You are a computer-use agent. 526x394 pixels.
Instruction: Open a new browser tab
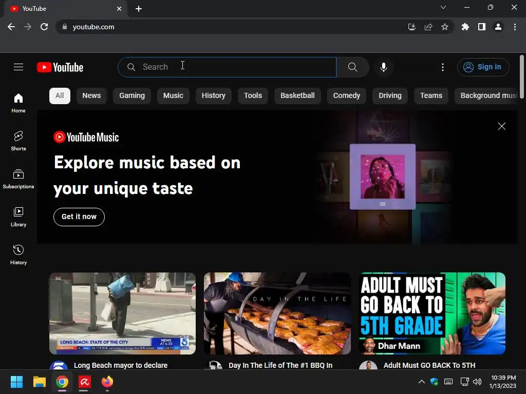click(139, 9)
